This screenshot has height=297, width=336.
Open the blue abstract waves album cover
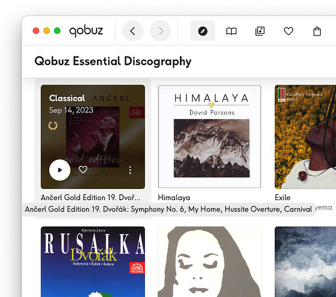pos(305,261)
